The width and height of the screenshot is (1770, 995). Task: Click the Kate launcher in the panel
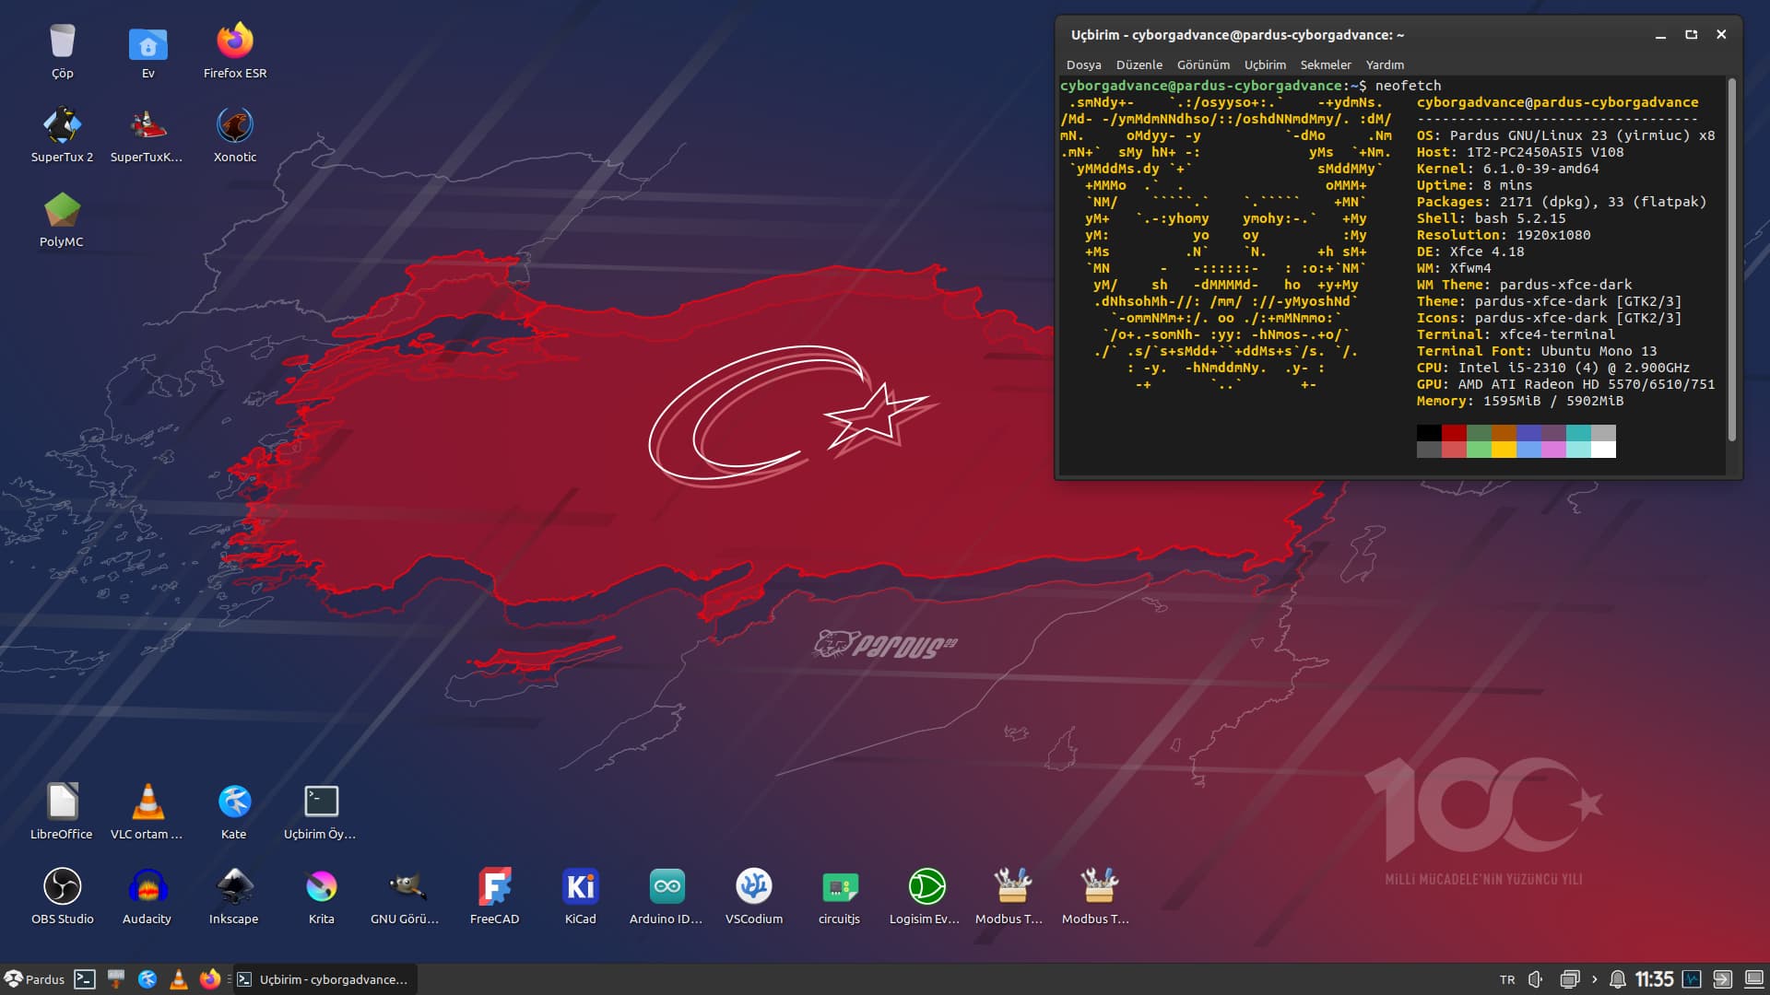tap(147, 979)
